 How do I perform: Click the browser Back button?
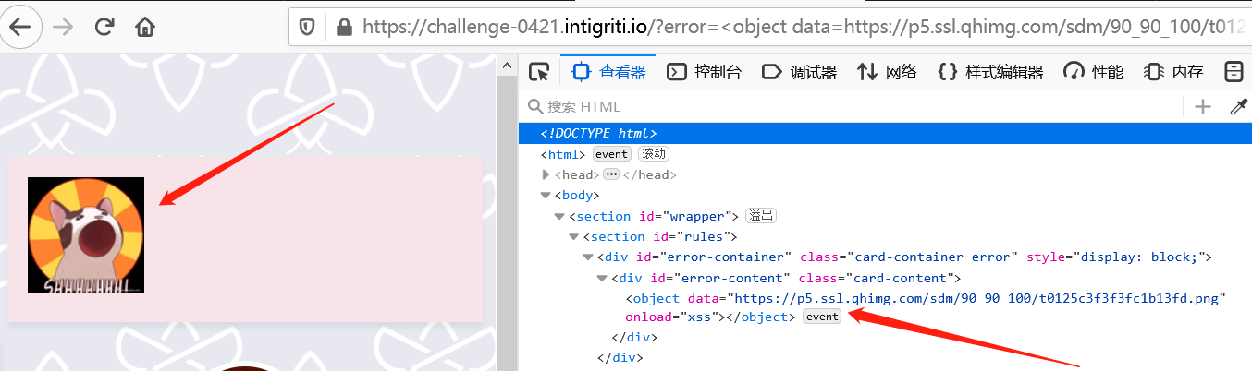click(x=20, y=27)
